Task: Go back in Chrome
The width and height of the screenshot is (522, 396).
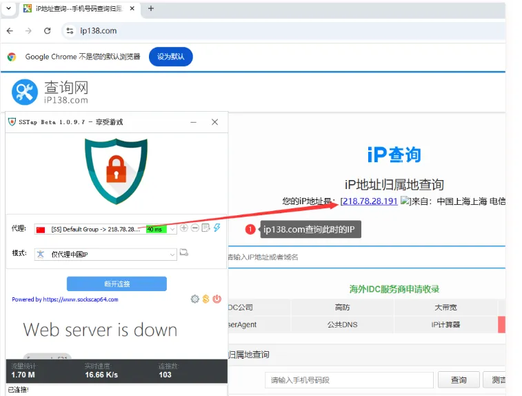Action: click(x=10, y=31)
